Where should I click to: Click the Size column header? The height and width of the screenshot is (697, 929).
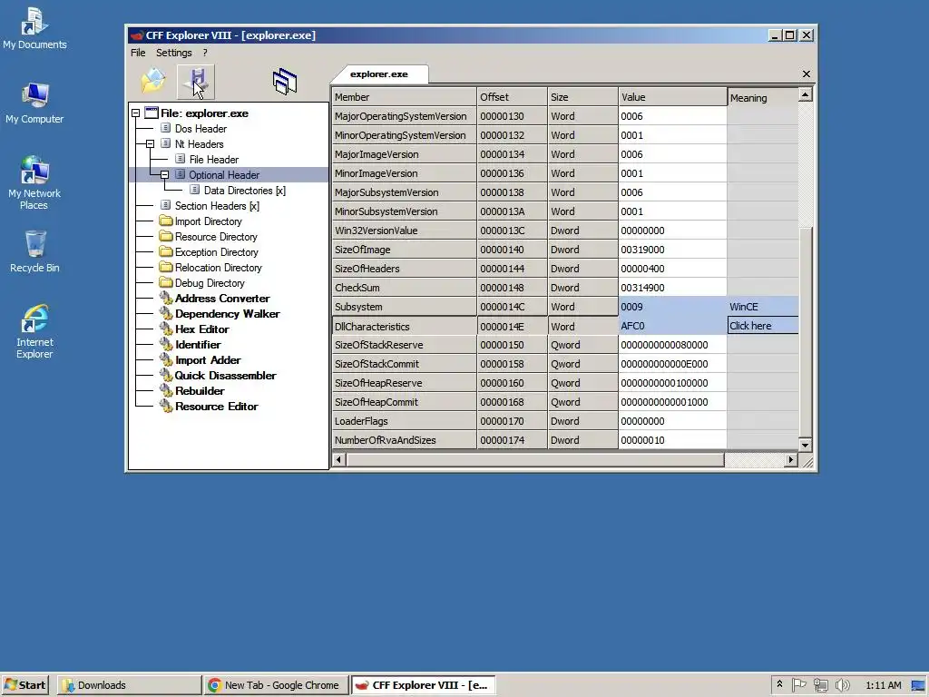(x=583, y=96)
